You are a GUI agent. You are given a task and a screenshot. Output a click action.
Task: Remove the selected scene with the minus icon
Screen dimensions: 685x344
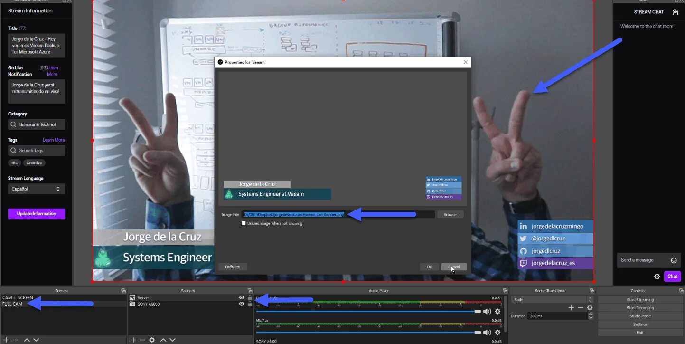click(16, 340)
